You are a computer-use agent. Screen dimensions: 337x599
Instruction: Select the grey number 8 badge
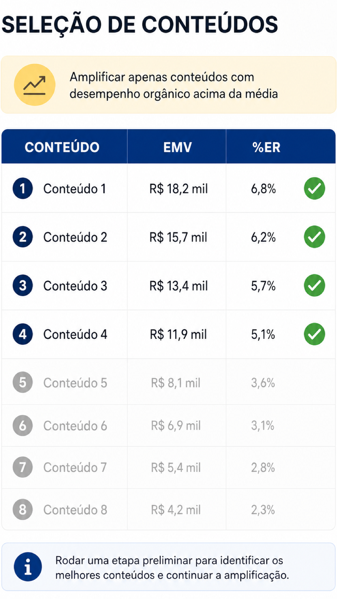(x=22, y=509)
